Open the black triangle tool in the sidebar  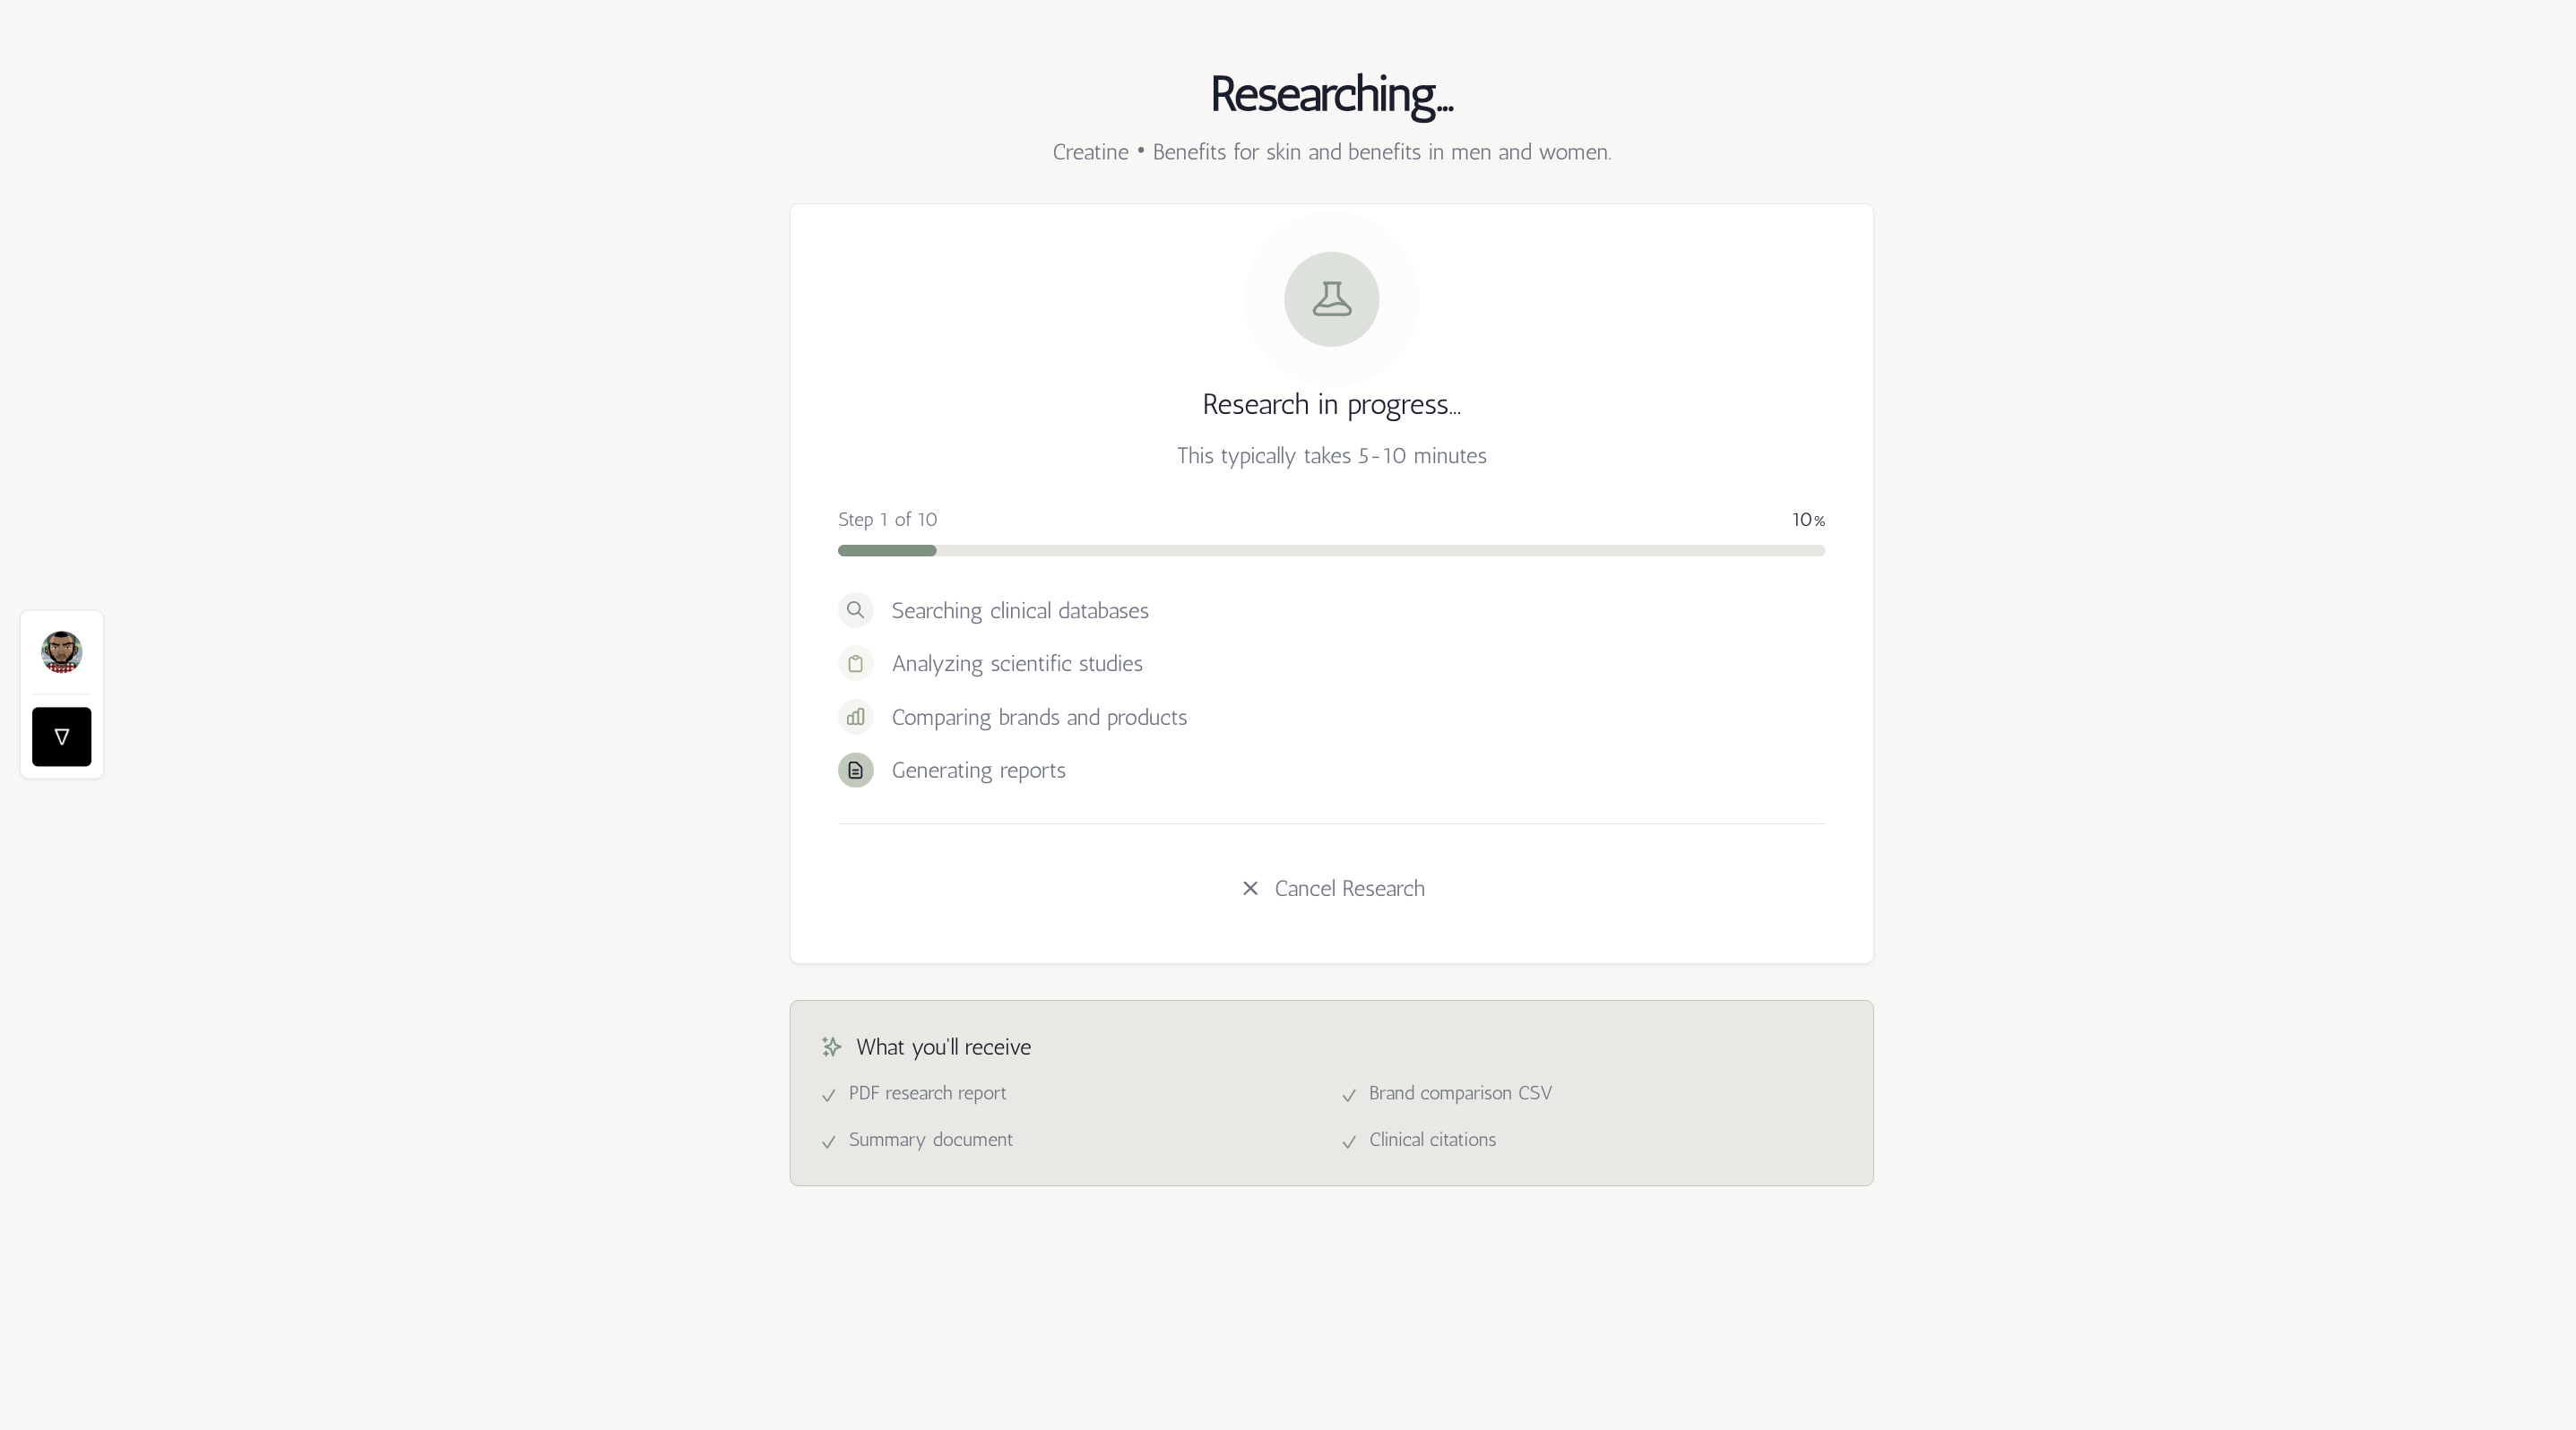coord(61,737)
